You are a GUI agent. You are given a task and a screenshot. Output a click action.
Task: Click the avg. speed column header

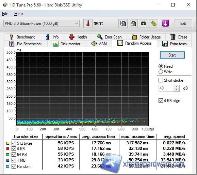coord(174,137)
